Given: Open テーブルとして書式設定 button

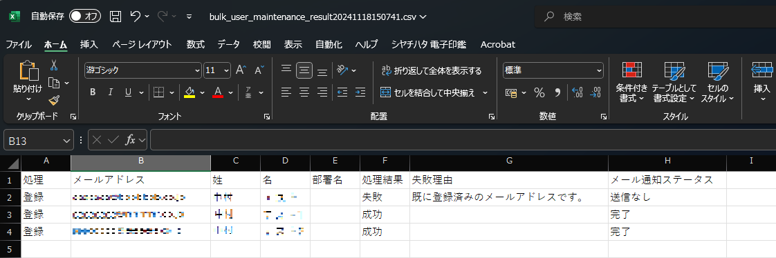Looking at the screenshot, I should pyautogui.click(x=674, y=82).
